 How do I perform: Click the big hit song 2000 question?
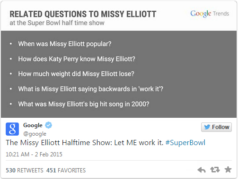(x=84, y=104)
